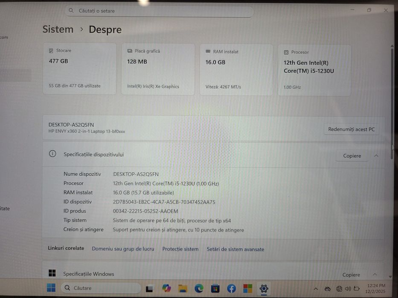
Task: Click the Windows logo beside Specificațiile Windows
Action: pyautogui.click(x=52, y=273)
